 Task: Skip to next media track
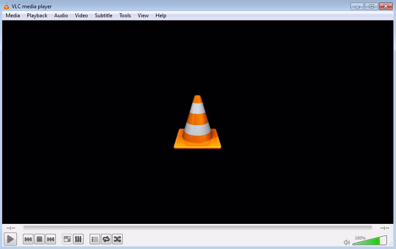pos(51,239)
